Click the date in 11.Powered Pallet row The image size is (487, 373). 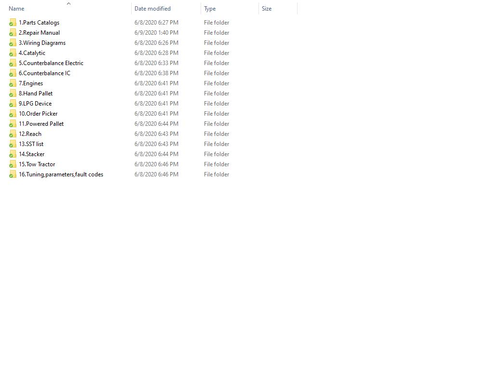point(156,124)
